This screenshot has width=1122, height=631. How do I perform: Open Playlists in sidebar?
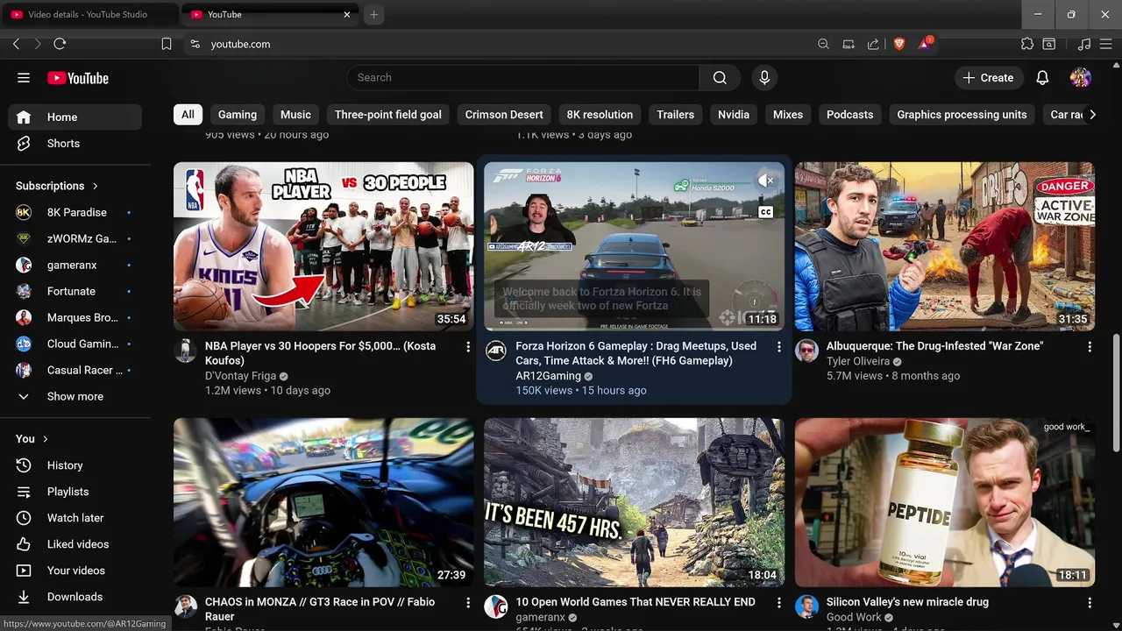[x=75, y=492]
